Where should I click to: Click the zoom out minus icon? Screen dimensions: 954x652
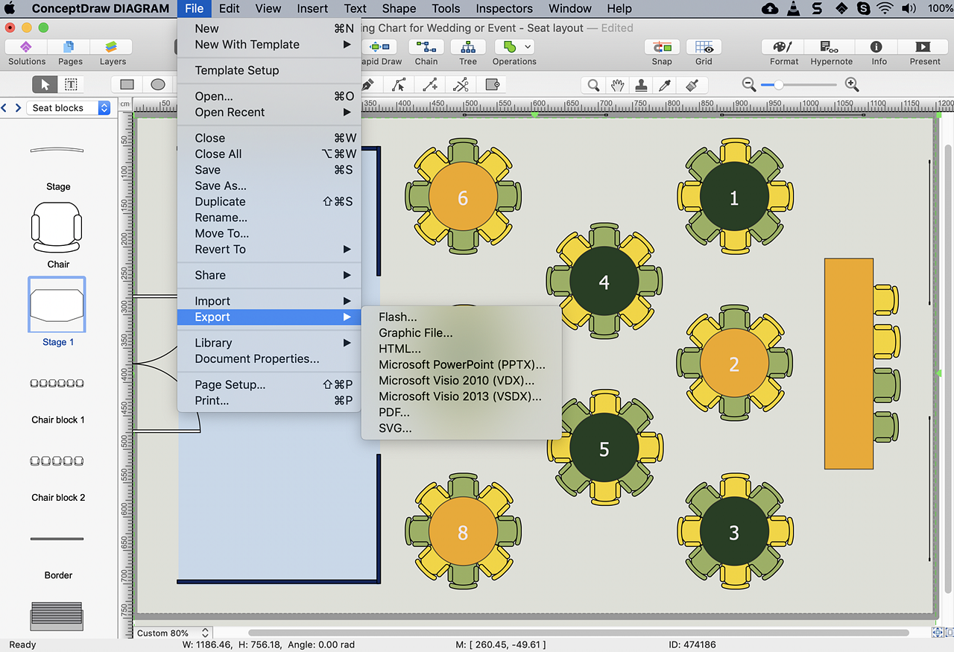pyautogui.click(x=749, y=85)
